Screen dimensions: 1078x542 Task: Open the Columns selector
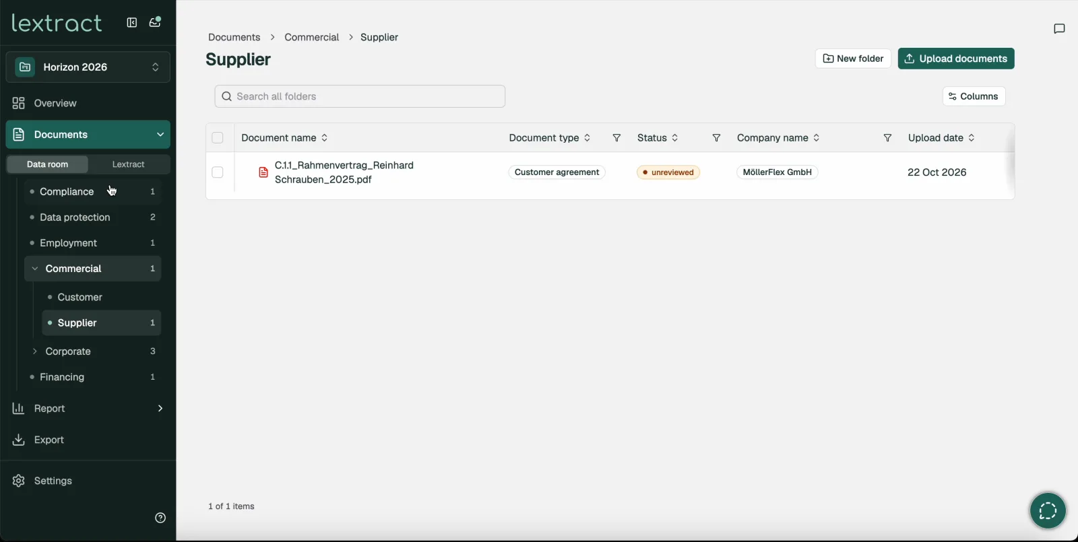pyautogui.click(x=974, y=96)
